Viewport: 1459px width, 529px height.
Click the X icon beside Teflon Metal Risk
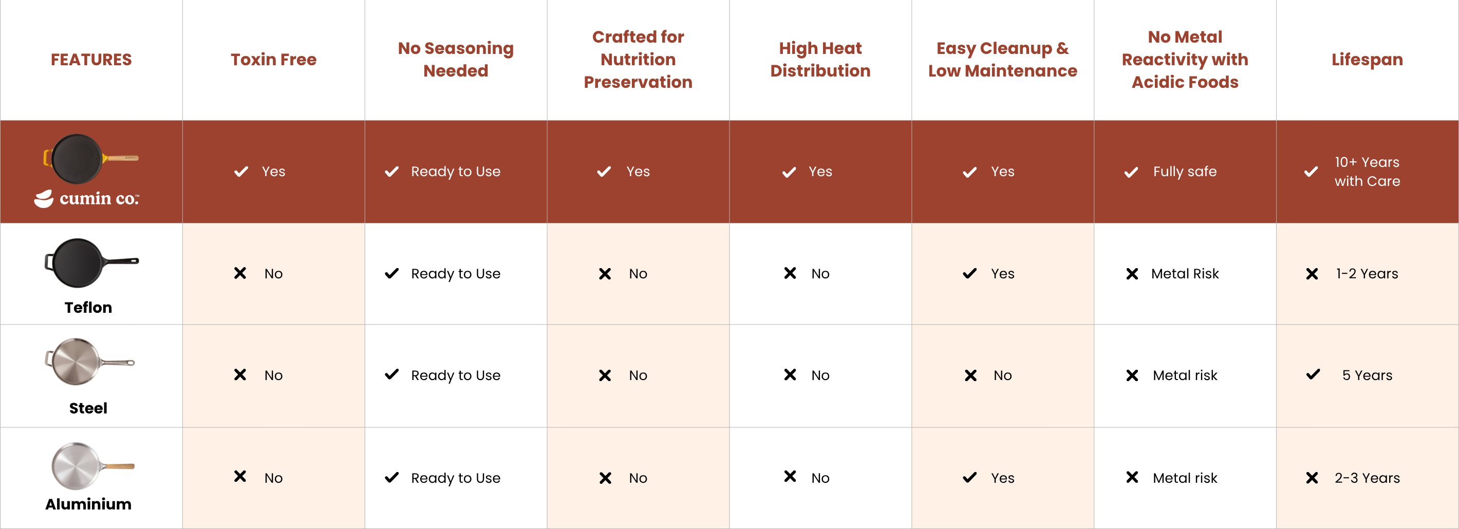point(1132,274)
